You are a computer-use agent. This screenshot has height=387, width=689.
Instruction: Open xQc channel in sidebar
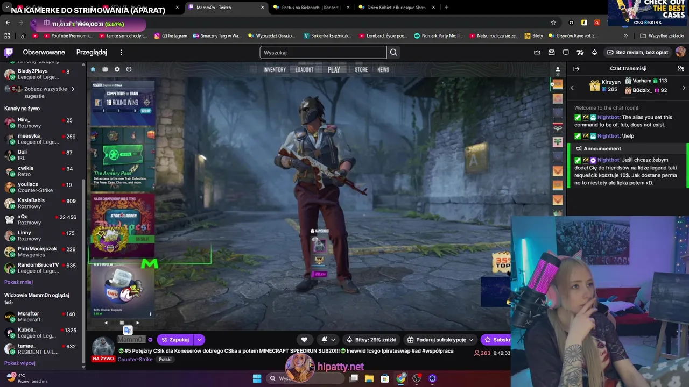pyautogui.click(x=40, y=219)
